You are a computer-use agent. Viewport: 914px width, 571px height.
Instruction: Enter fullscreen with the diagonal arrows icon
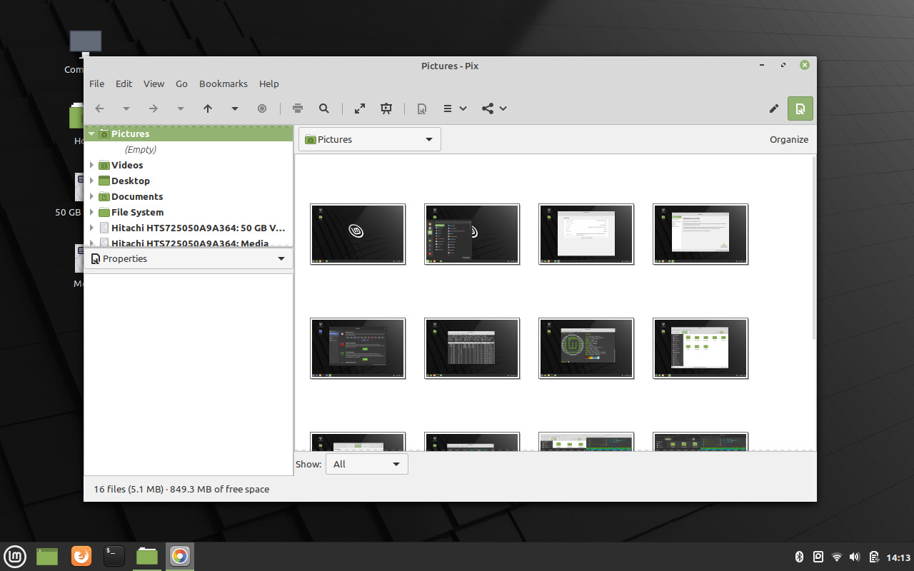360,108
